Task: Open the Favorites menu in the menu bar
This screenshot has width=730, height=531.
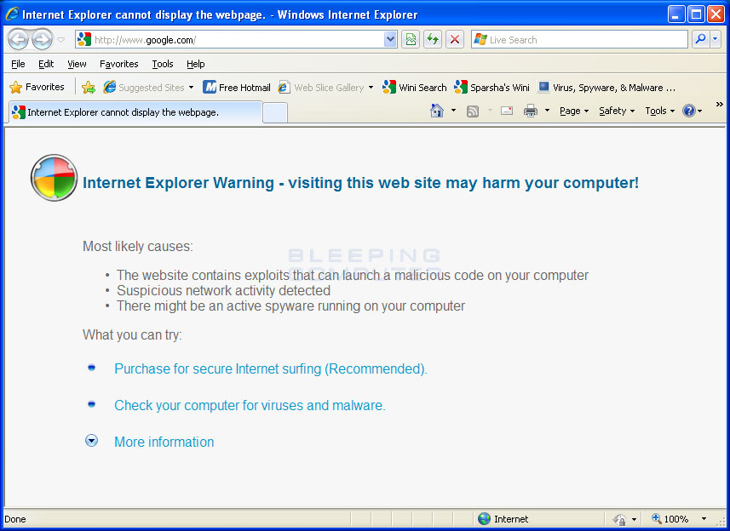Action: click(118, 64)
